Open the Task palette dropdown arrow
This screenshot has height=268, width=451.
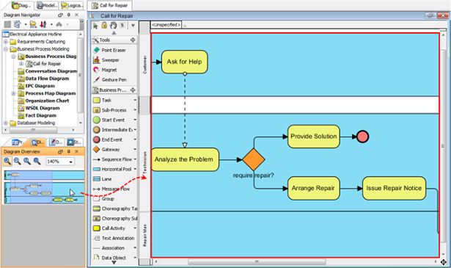click(x=135, y=100)
